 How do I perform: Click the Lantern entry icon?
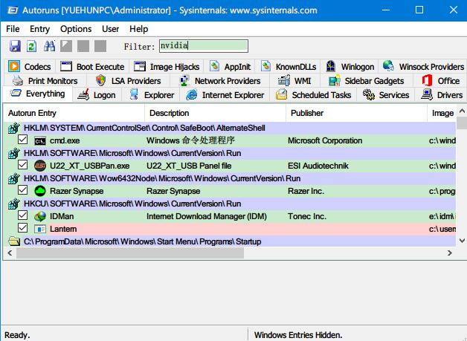click(40, 229)
